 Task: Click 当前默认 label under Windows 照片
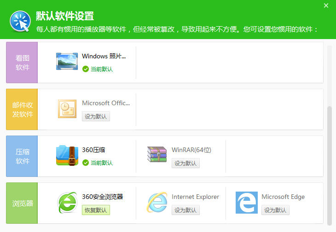[102, 69]
